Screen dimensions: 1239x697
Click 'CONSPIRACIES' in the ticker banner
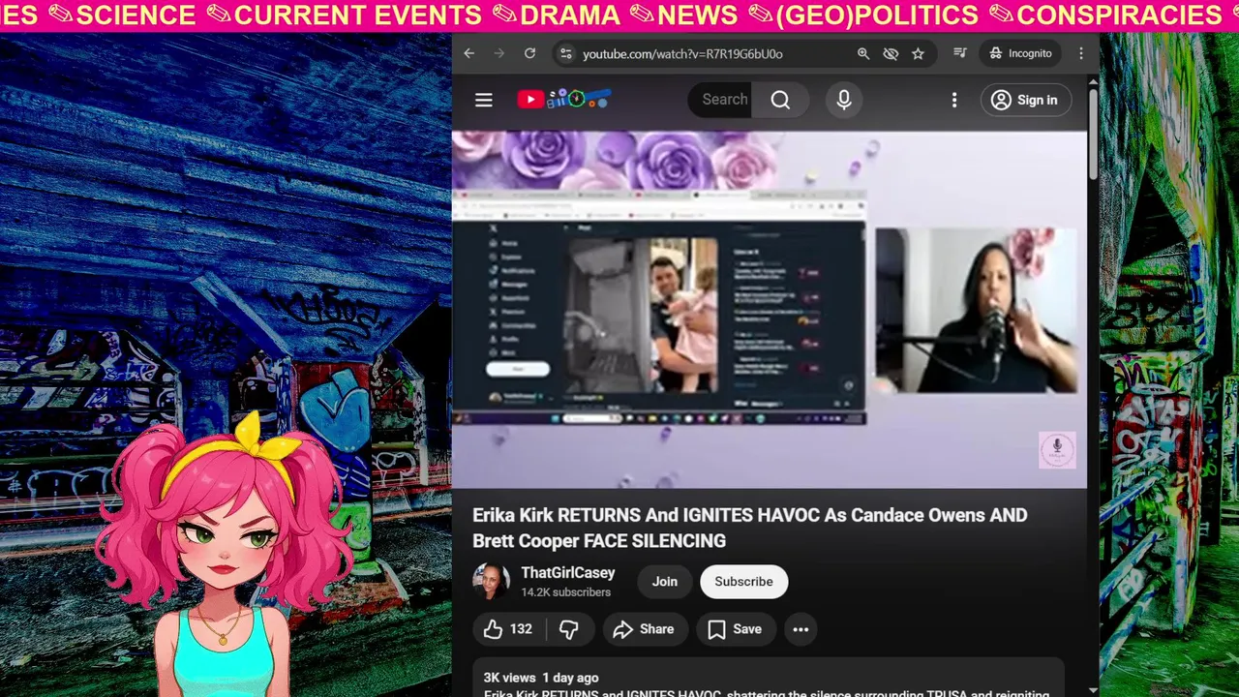point(1119,15)
